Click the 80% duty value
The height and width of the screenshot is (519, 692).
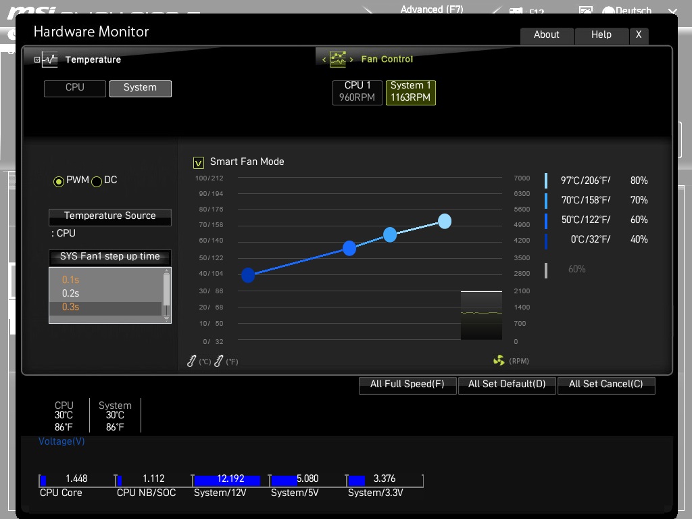(x=639, y=180)
